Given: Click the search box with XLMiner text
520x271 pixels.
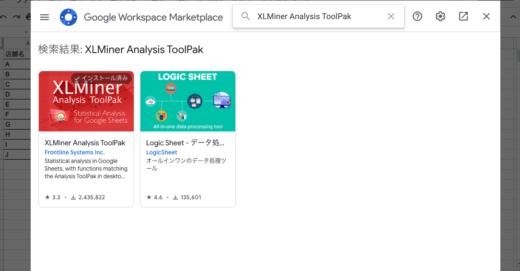Looking at the screenshot, I should (318, 16).
